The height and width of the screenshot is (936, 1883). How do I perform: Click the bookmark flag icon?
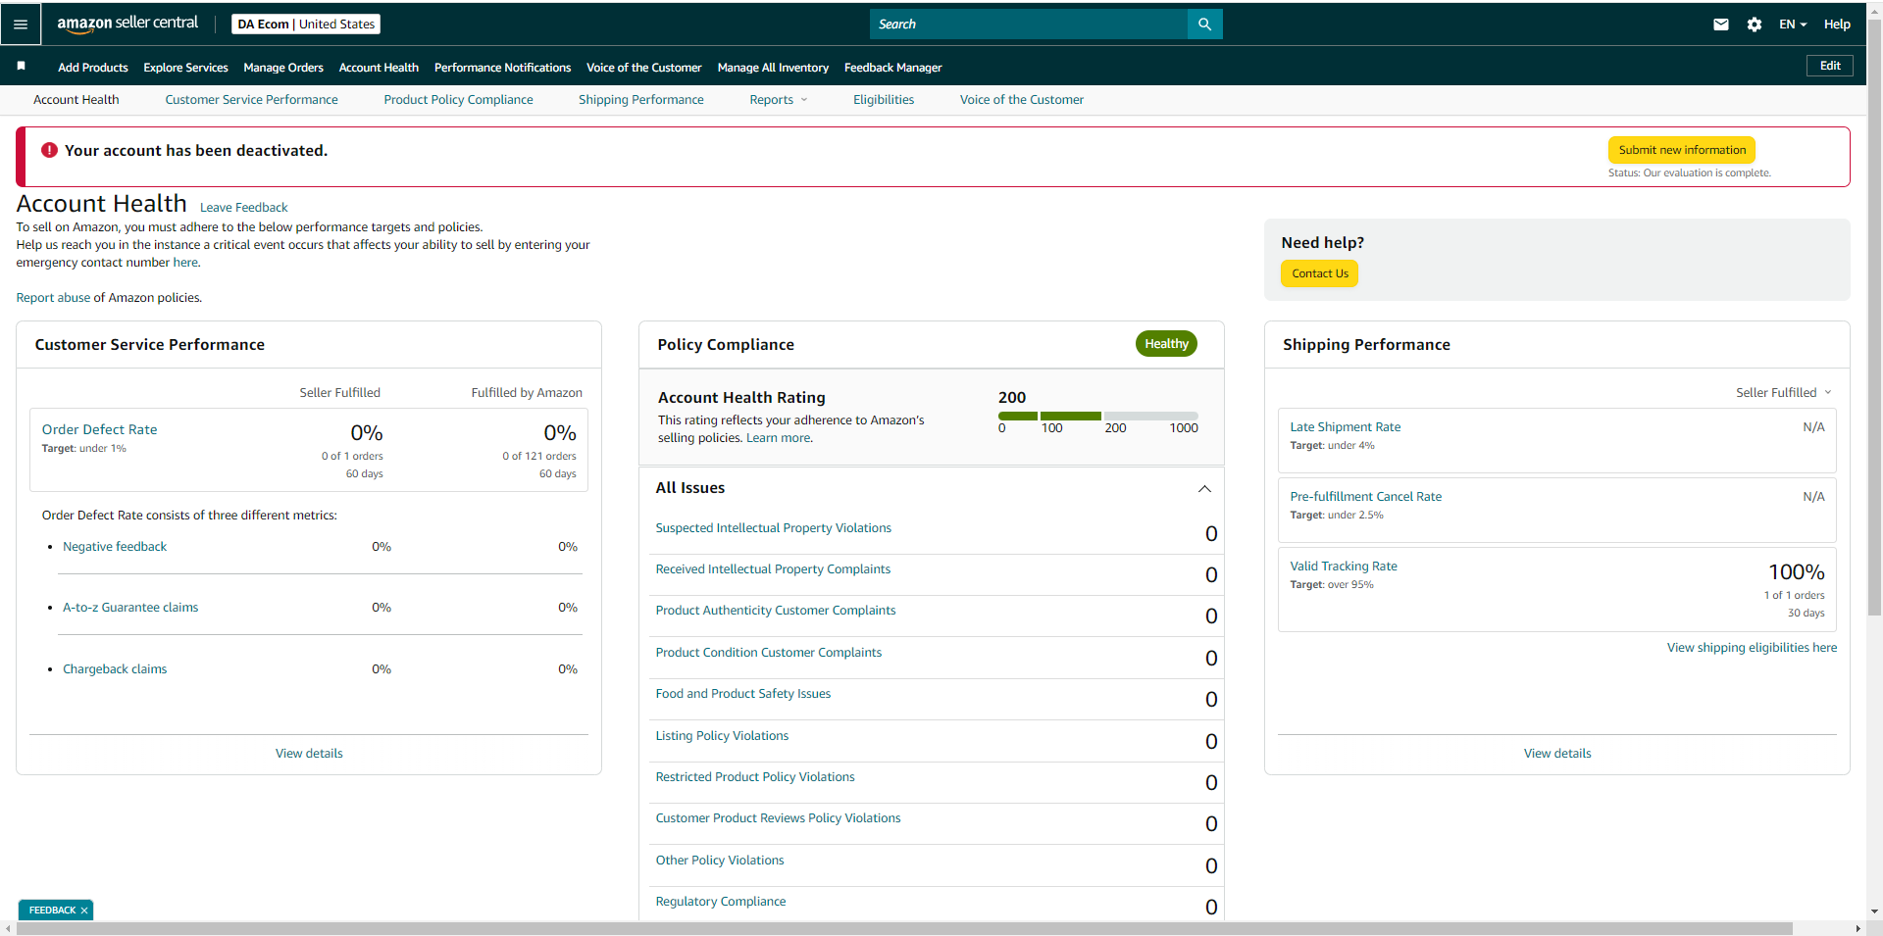tap(21, 66)
